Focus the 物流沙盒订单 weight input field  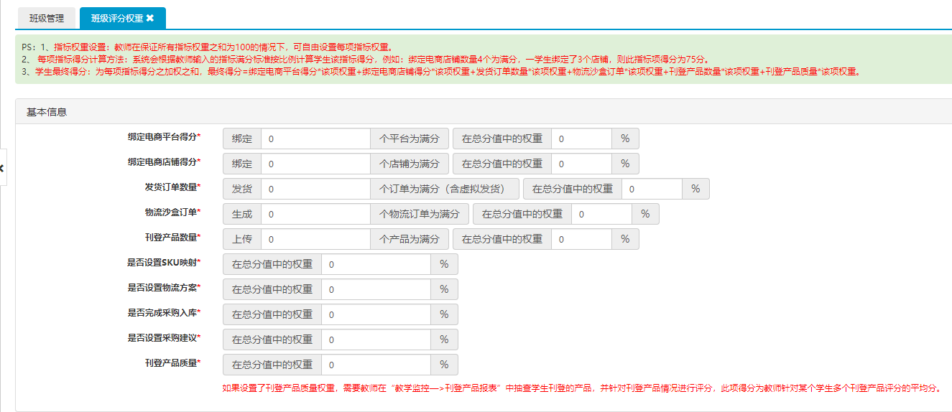coord(601,214)
